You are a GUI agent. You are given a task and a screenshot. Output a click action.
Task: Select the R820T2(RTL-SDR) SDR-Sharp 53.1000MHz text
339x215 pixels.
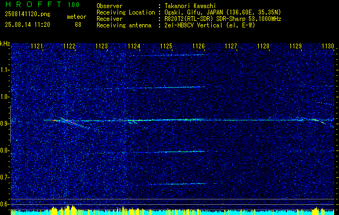tap(223, 19)
